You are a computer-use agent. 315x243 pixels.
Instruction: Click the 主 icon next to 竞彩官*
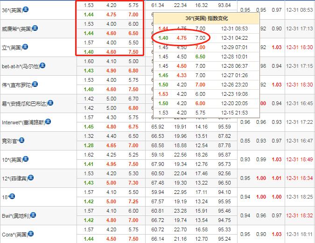coord(21,140)
